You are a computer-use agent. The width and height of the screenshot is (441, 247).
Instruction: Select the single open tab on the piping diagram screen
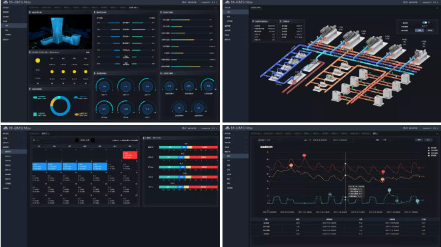[256, 7]
